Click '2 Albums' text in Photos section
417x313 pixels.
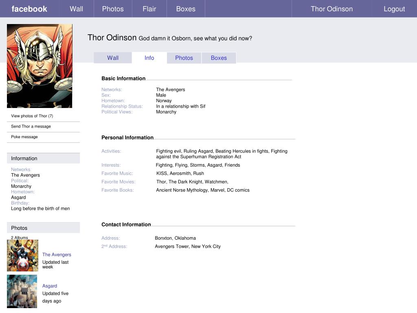pos(20,238)
